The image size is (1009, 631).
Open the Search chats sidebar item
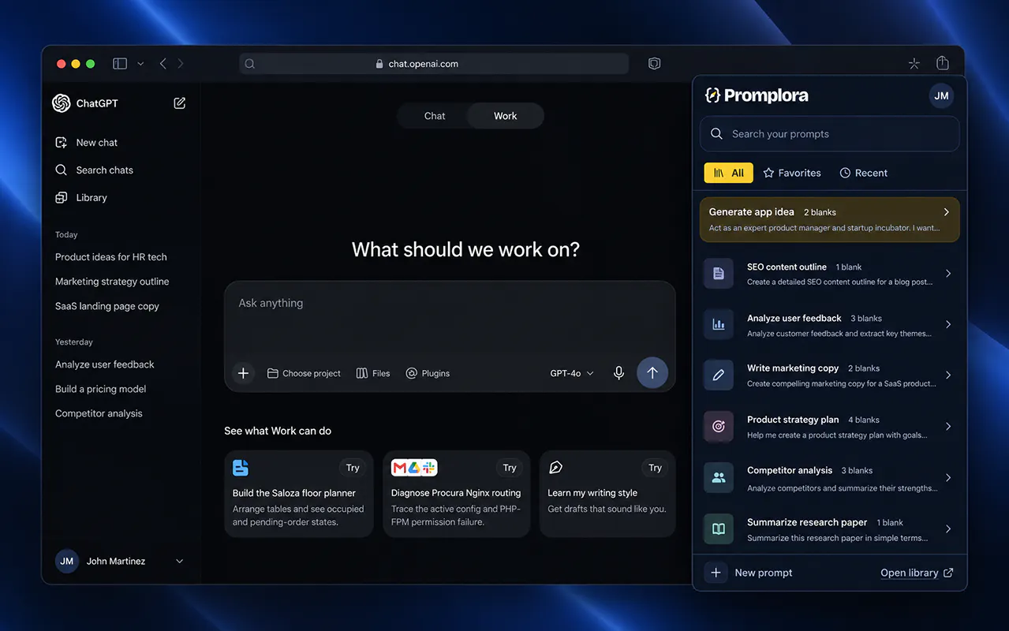point(95,170)
